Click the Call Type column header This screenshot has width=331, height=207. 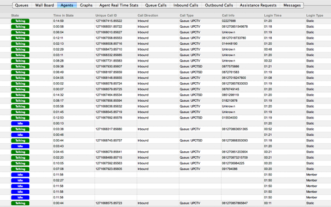(187, 16)
